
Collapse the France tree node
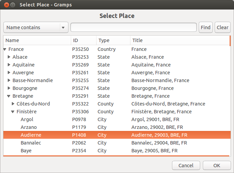point(5,49)
